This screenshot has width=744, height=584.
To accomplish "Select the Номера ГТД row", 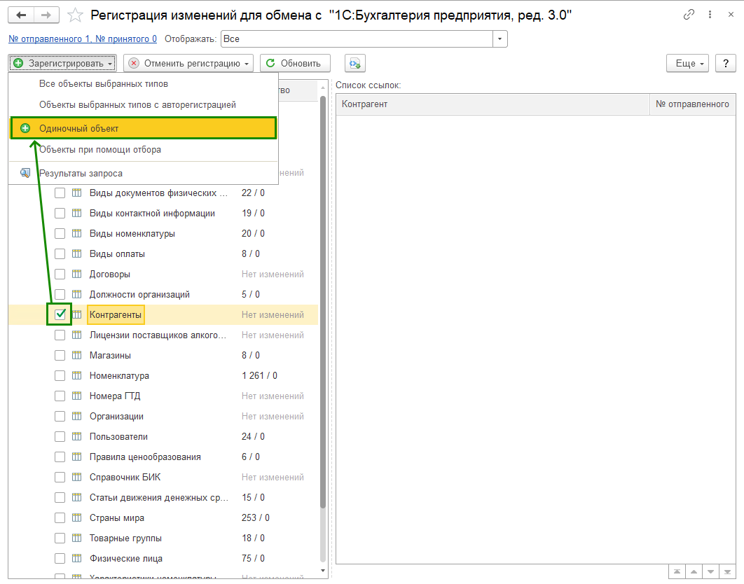I will click(163, 396).
